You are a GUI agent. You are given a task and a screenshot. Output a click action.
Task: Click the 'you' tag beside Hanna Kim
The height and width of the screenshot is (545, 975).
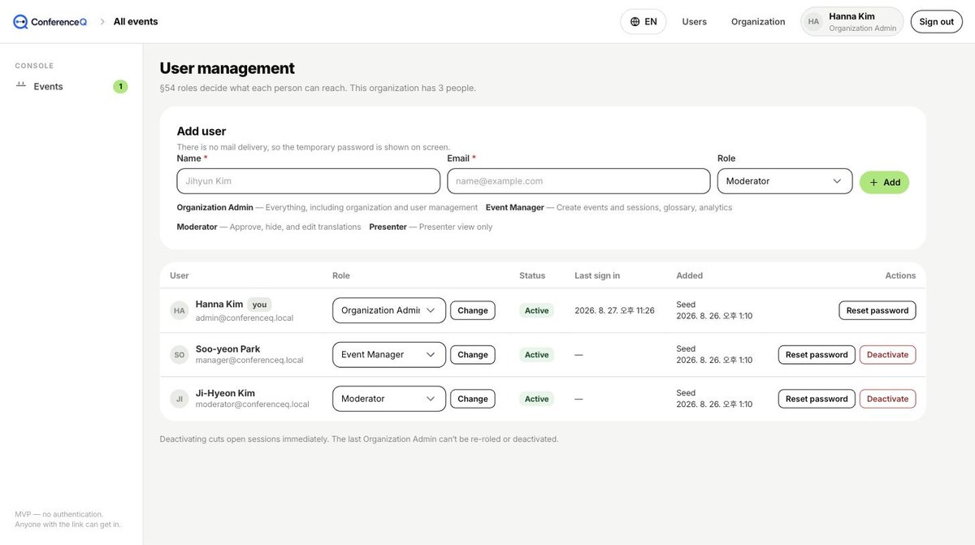click(259, 305)
